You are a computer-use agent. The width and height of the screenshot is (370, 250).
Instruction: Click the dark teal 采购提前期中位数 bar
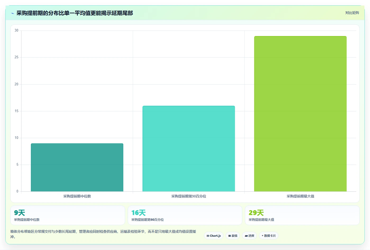[77, 167]
